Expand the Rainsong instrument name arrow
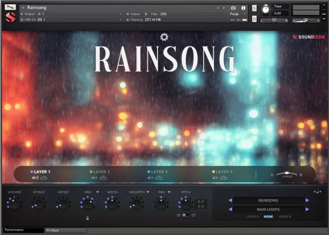 pos(23,8)
